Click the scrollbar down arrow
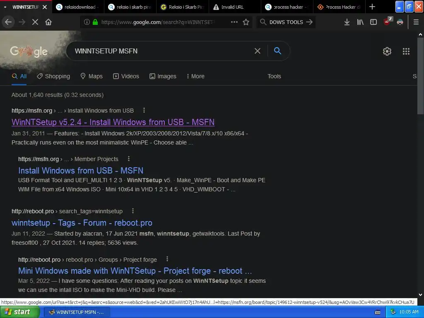424x318 pixels. (x=420, y=295)
